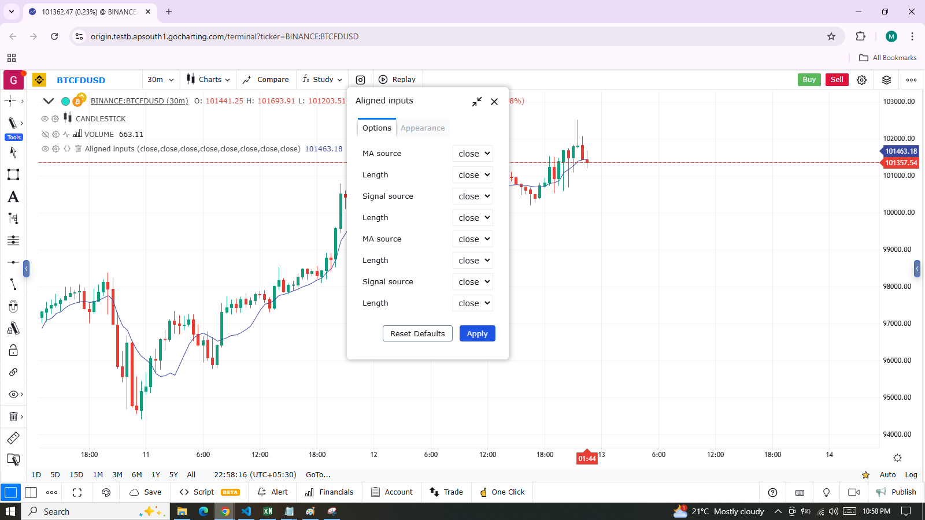Viewport: 925px width, 520px height.
Task: Switch to the Appearance tab
Action: [x=423, y=128]
